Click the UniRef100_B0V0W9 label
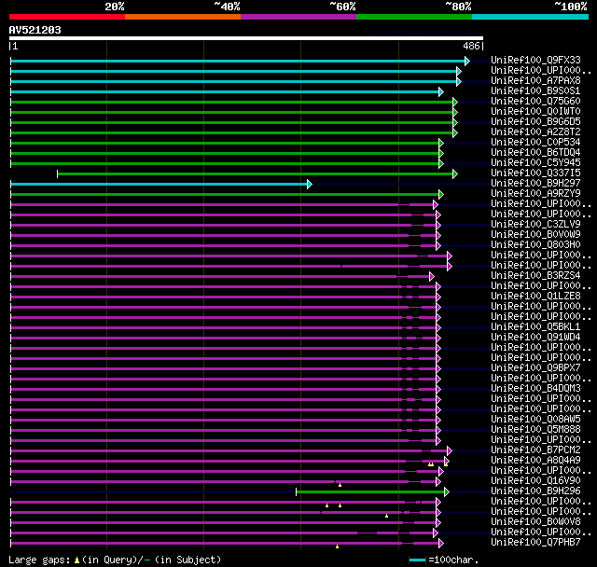 point(535,235)
